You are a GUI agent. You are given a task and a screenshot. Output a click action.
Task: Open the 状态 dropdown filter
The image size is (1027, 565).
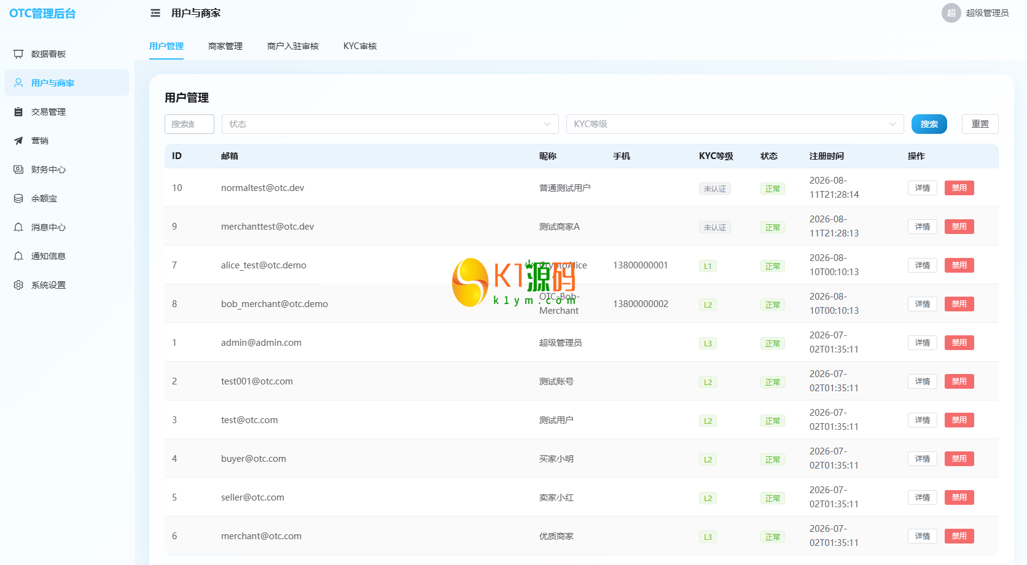point(390,124)
